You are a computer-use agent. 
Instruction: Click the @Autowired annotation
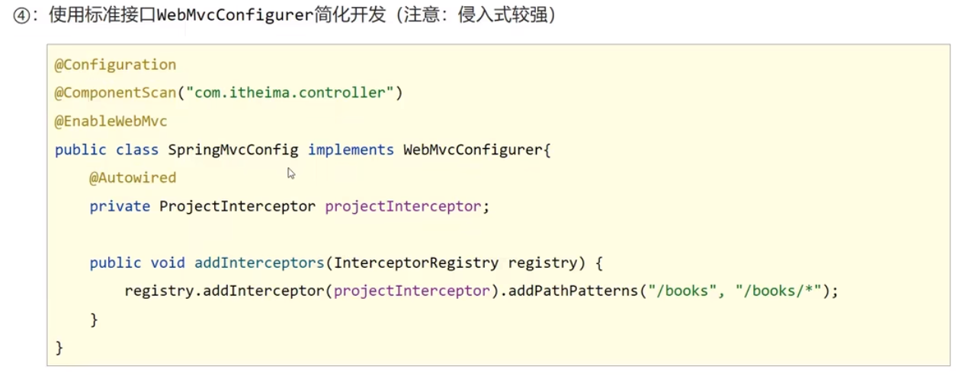[133, 178]
